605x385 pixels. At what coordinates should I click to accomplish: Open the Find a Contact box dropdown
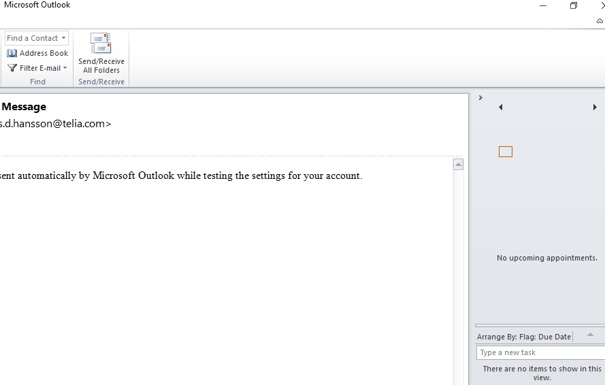64,38
